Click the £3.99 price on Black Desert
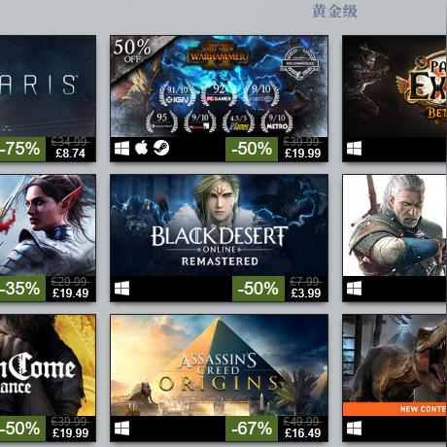This screenshot has height=447, width=447. (306, 293)
